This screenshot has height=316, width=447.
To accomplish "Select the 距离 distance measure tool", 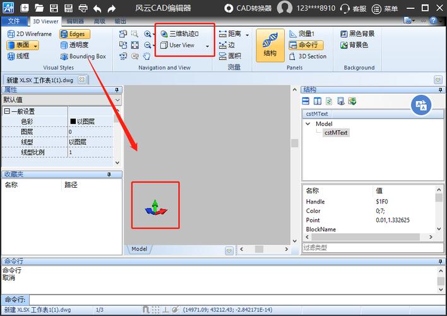I will [234, 34].
